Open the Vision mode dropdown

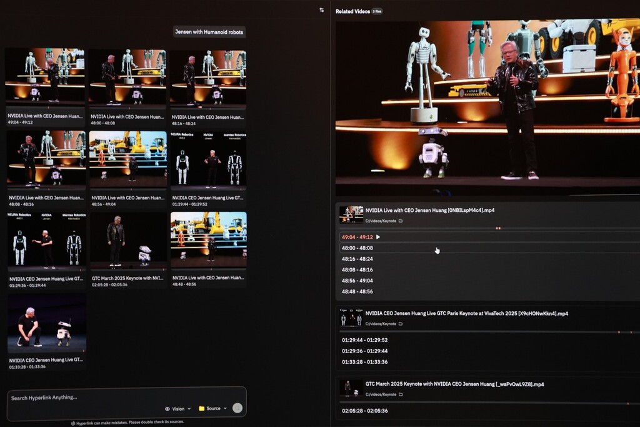pyautogui.click(x=177, y=409)
